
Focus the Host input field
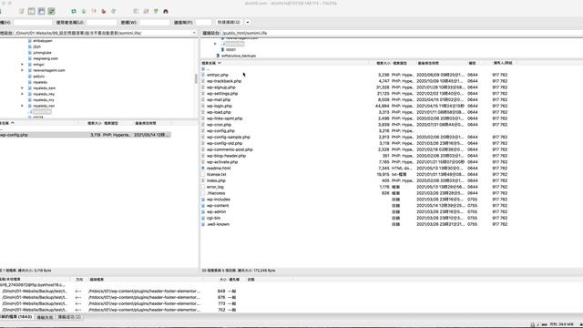[33, 22]
